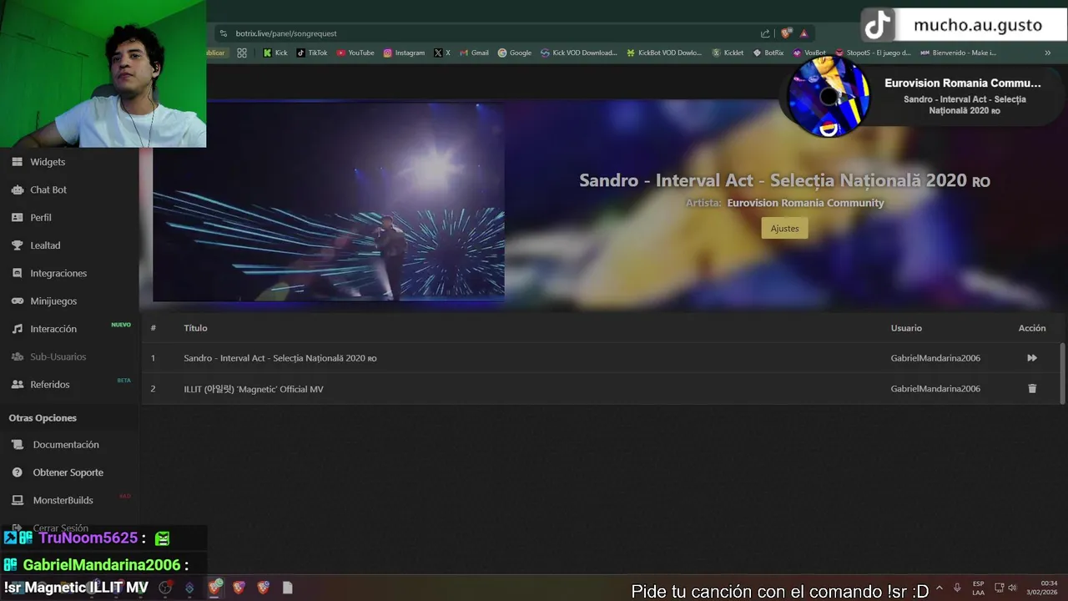Open the Documentación link

pos(66,445)
